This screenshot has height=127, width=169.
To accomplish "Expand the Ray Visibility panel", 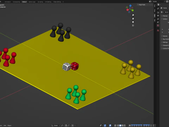I will pyautogui.click(x=165, y=39).
